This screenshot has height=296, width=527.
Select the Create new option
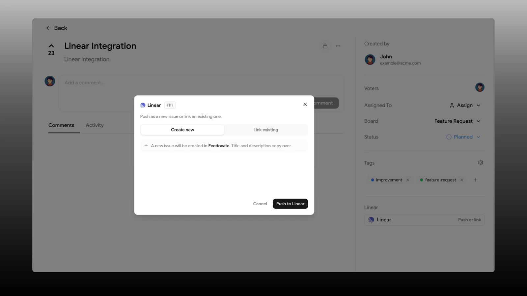182,130
